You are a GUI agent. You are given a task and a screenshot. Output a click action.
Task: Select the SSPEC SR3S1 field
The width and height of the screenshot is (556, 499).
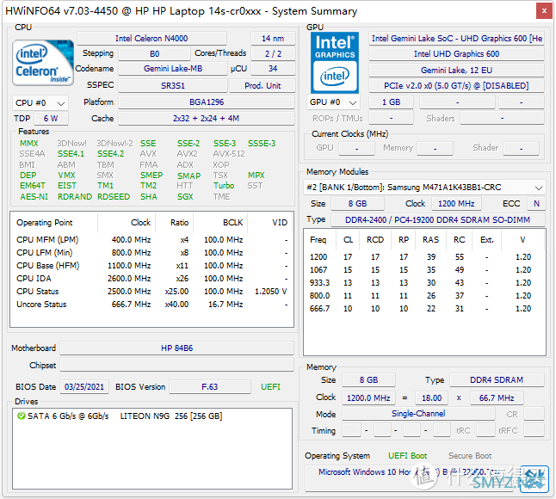click(173, 86)
